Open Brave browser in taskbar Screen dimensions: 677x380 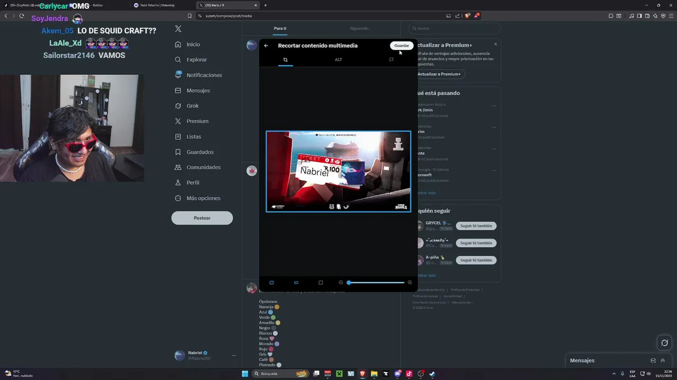click(x=362, y=374)
